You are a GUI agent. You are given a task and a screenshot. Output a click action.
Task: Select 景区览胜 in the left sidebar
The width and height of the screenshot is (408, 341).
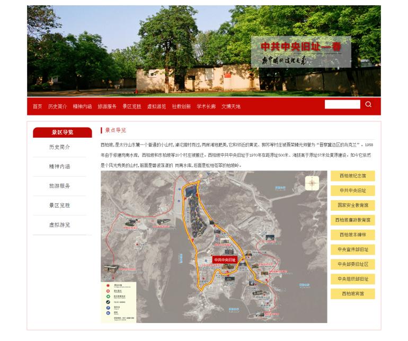coord(59,205)
